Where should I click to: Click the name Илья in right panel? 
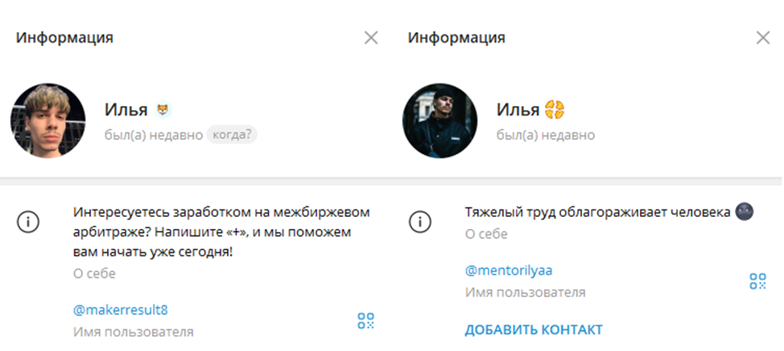[x=518, y=110]
